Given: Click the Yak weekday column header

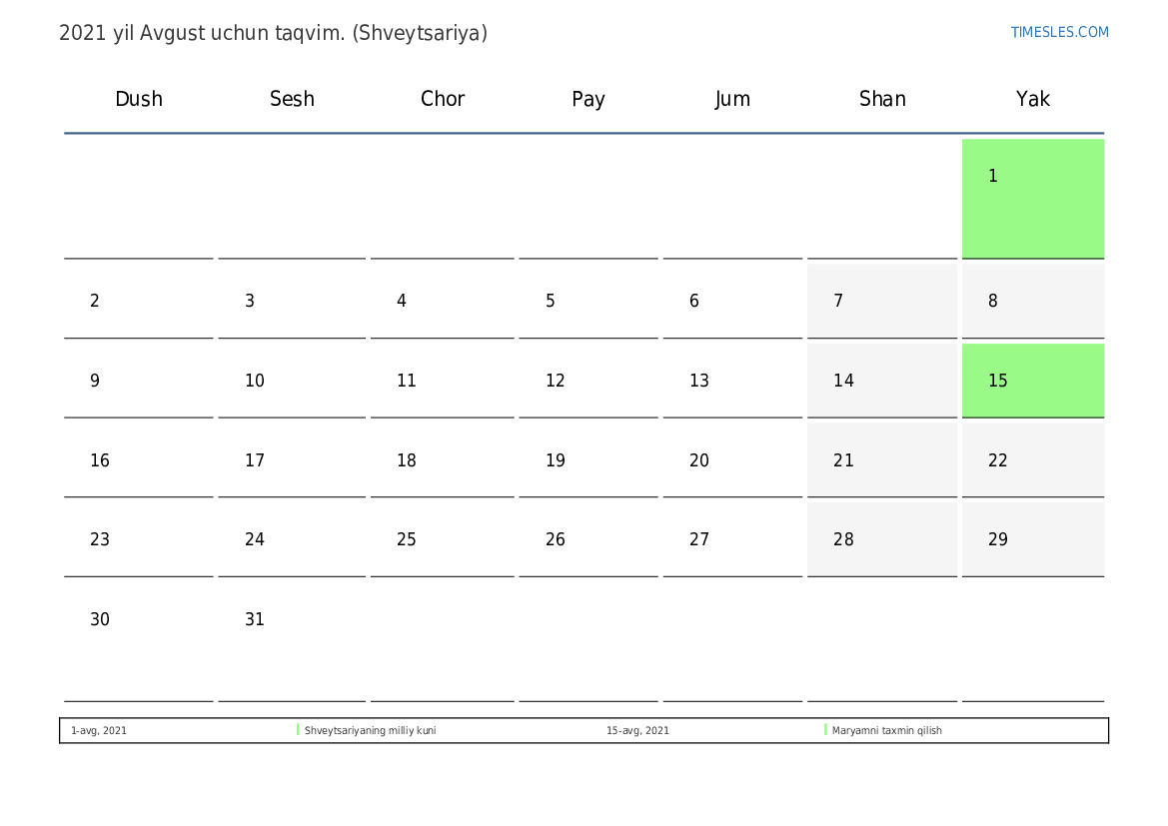Looking at the screenshot, I should pos(1032,99).
